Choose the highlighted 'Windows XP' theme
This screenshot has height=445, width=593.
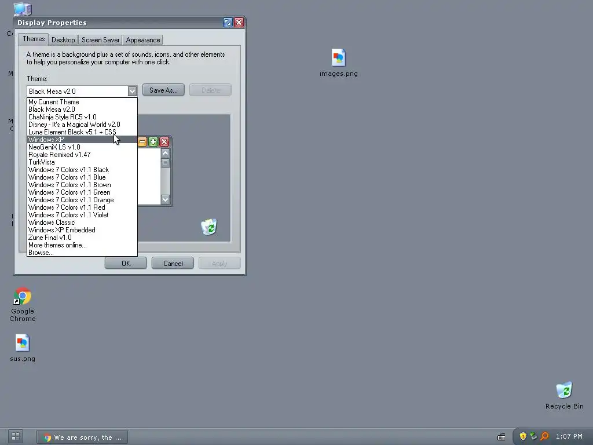click(82, 140)
